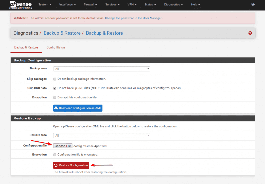Open the Interfaces menu
The height and width of the screenshot is (184, 265).
(x=67, y=5)
